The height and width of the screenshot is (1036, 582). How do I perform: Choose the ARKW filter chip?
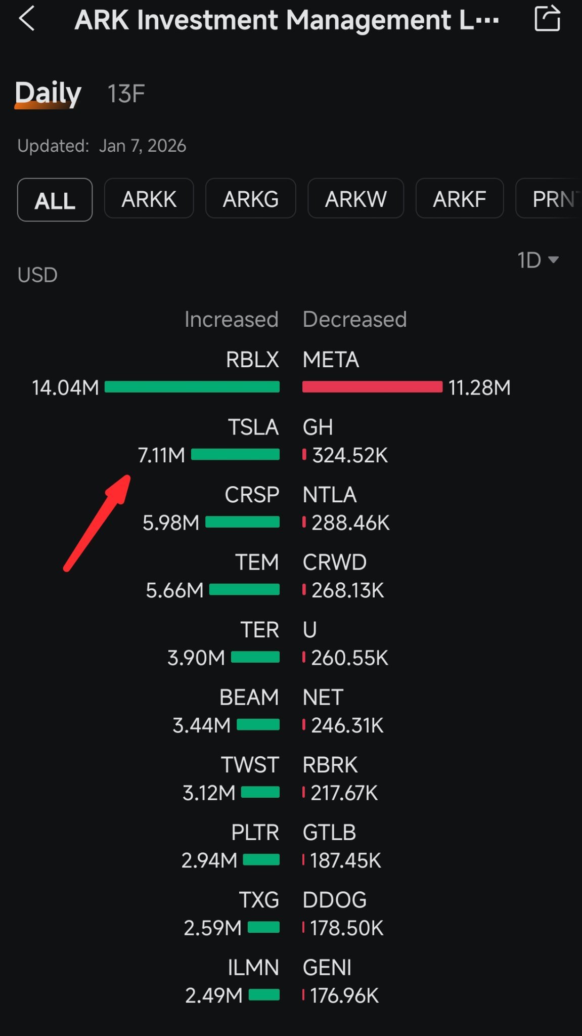click(355, 199)
